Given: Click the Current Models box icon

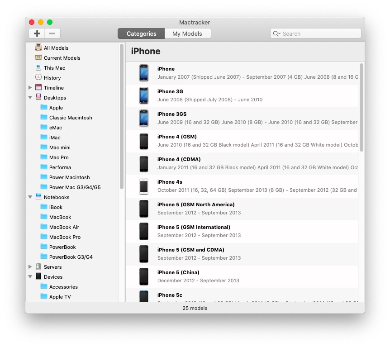Looking at the screenshot, I should [x=38, y=57].
